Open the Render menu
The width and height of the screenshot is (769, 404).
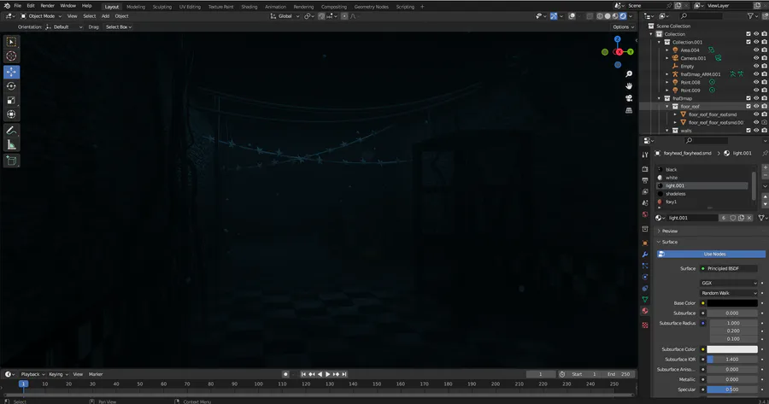click(48, 6)
